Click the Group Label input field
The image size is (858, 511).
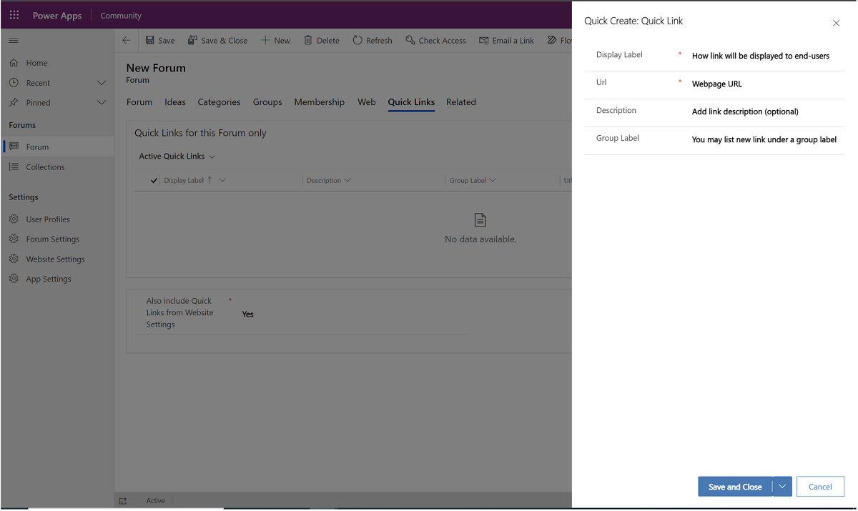click(x=765, y=140)
